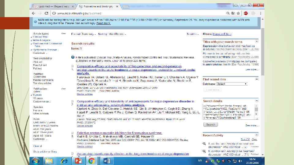This screenshot has height=165, width=294.
Task: Open the Send to dropdown
Action: [193, 34]
